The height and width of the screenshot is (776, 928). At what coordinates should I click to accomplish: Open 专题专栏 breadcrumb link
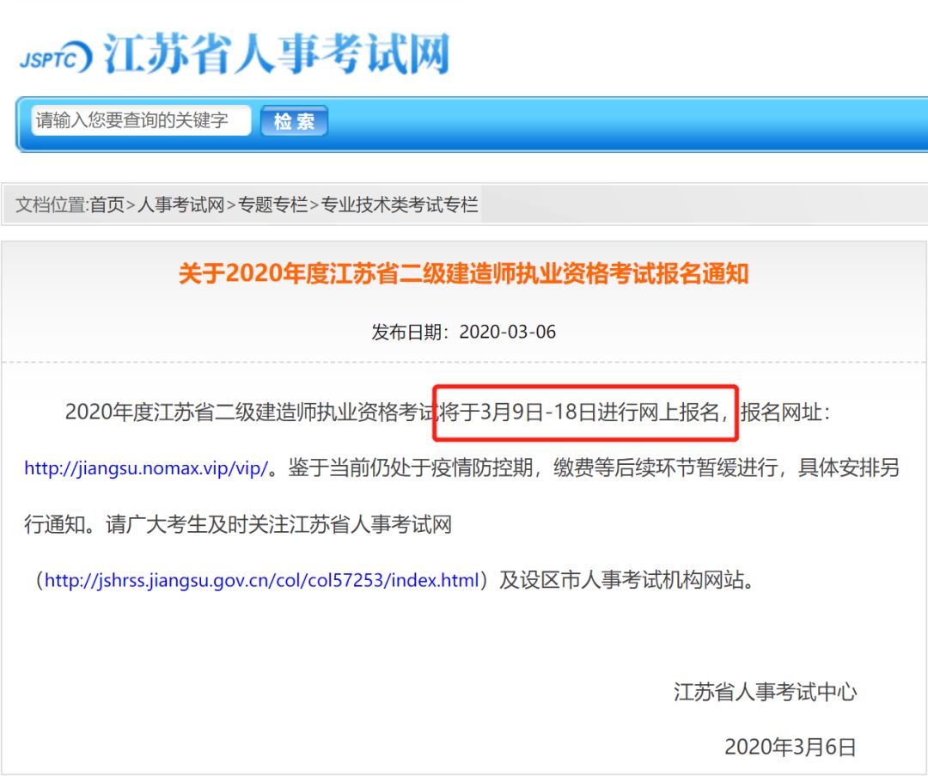tap(272, 205)
